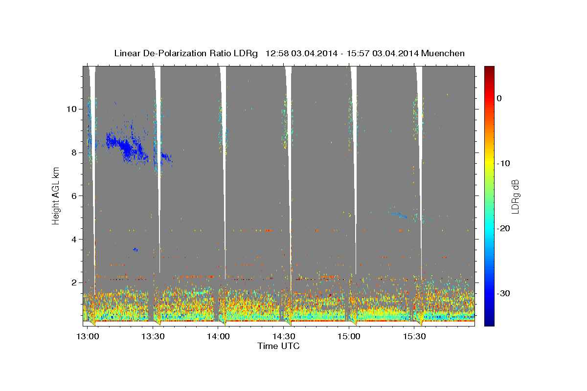587x391 pixels.
Task: Click the colorbar tick label -20
Action: (504, 228)
